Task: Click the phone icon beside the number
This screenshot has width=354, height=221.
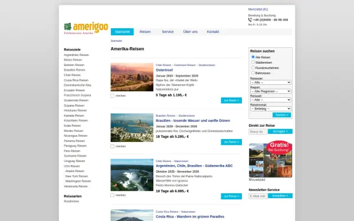Action: 250,19
